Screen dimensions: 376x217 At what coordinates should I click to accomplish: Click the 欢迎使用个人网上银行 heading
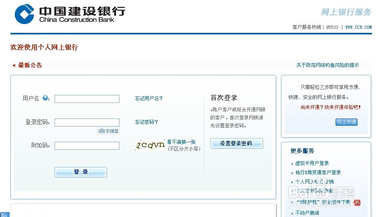[x=44, y=47]
